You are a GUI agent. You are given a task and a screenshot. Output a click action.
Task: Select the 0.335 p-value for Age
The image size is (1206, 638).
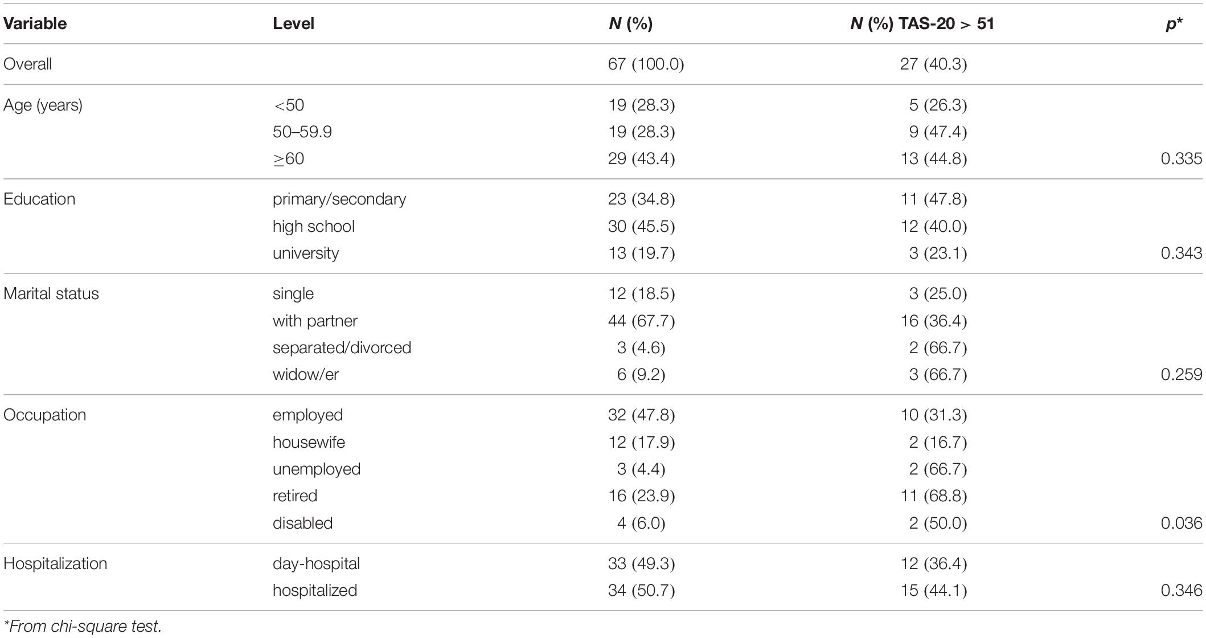(x=1182, y=158)
